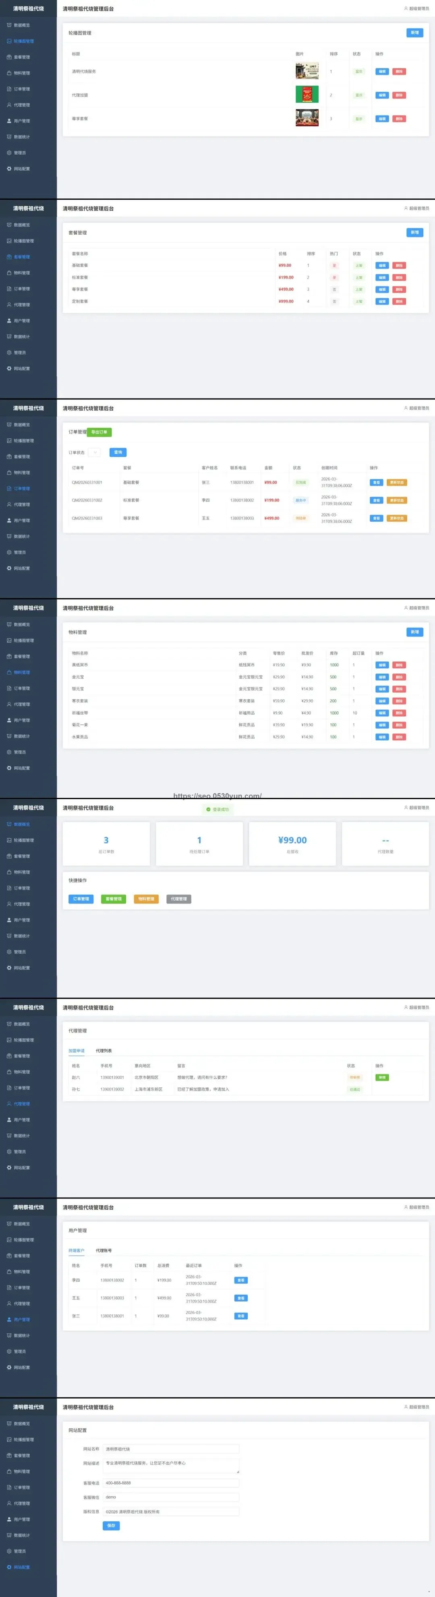Click 新增 on the 套餐管理 page

414,232
